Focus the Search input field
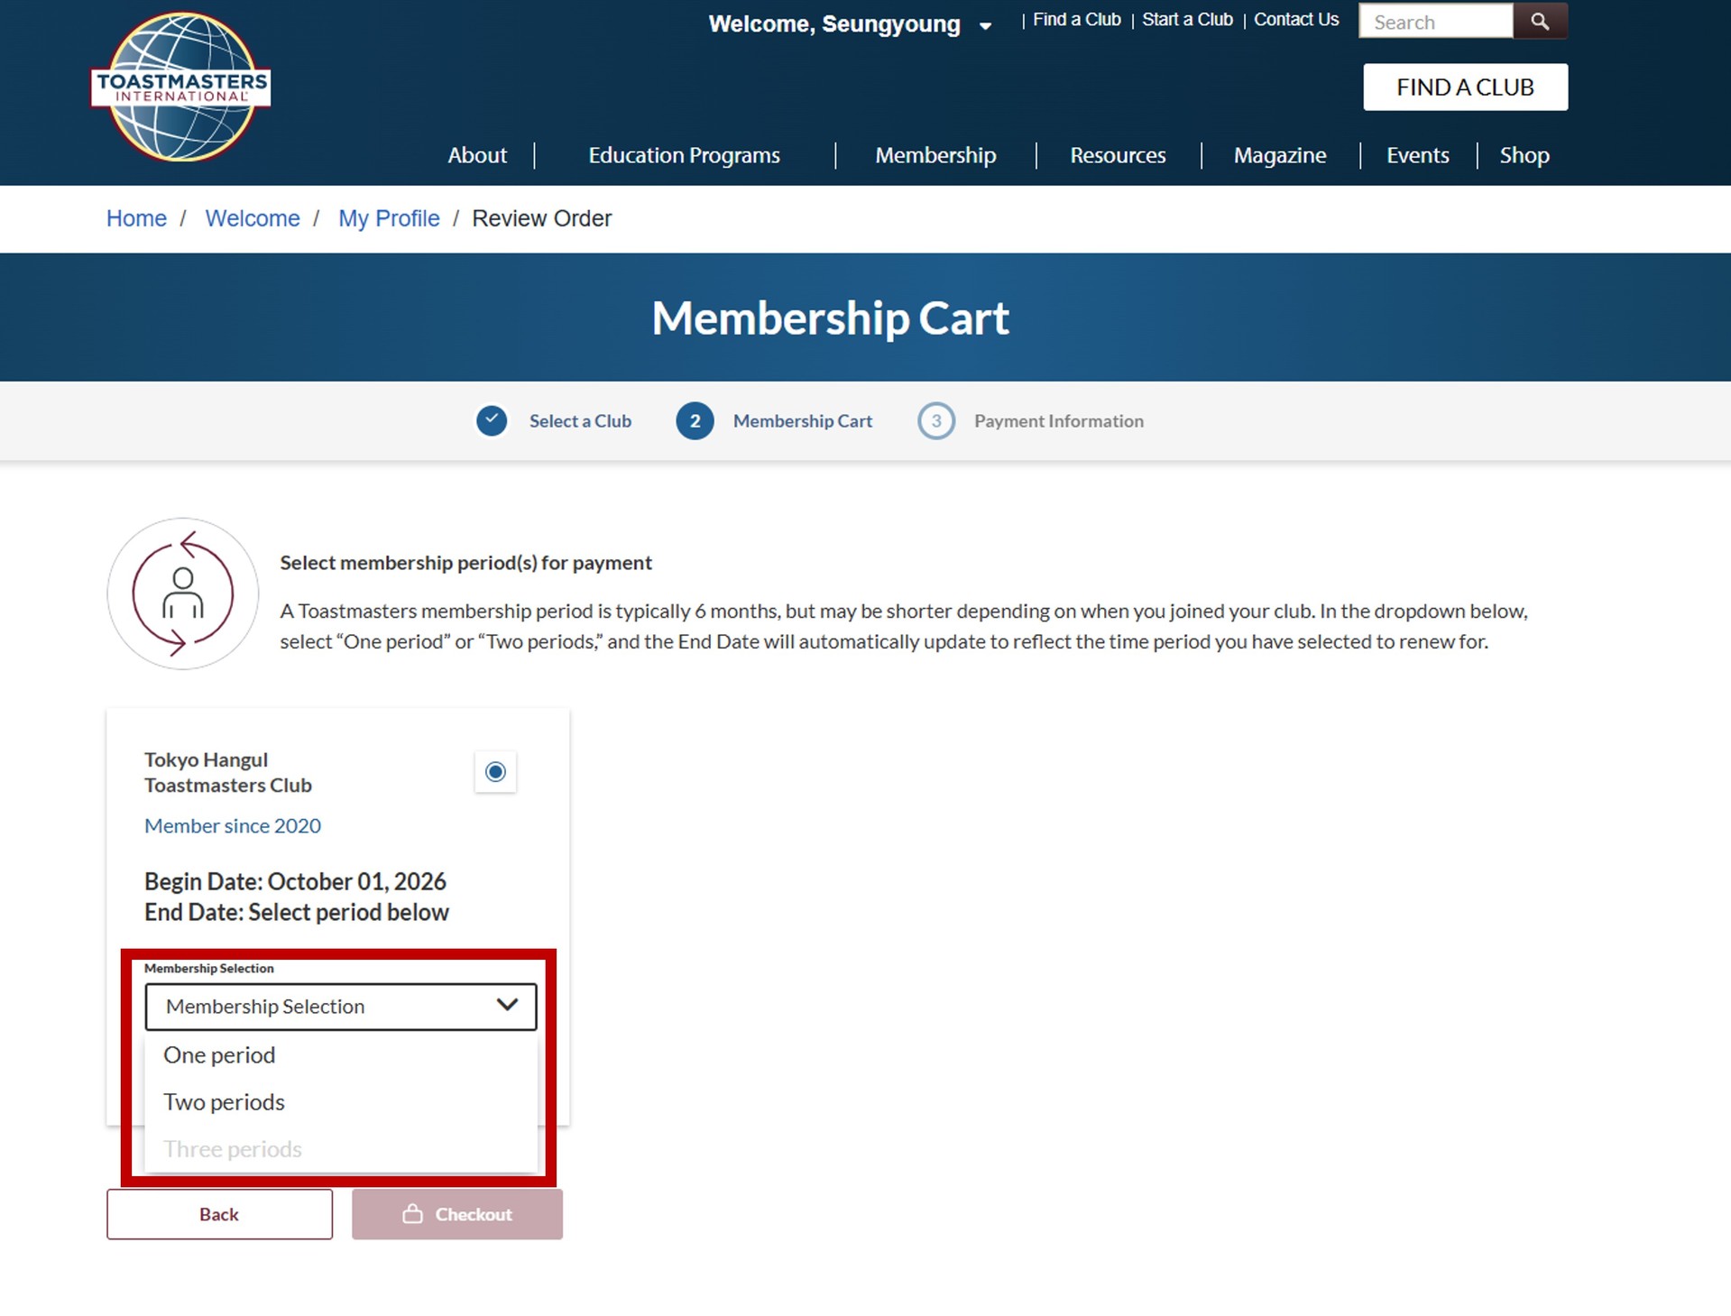 (1435, 22)
